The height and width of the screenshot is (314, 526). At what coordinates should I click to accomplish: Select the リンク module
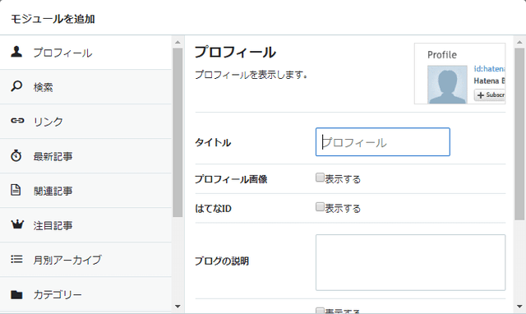[85, 122]
